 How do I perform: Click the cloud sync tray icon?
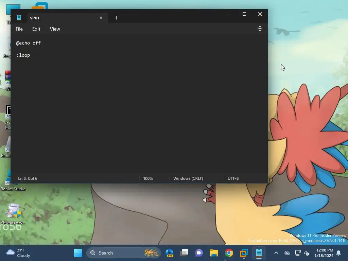pos(287,253)
